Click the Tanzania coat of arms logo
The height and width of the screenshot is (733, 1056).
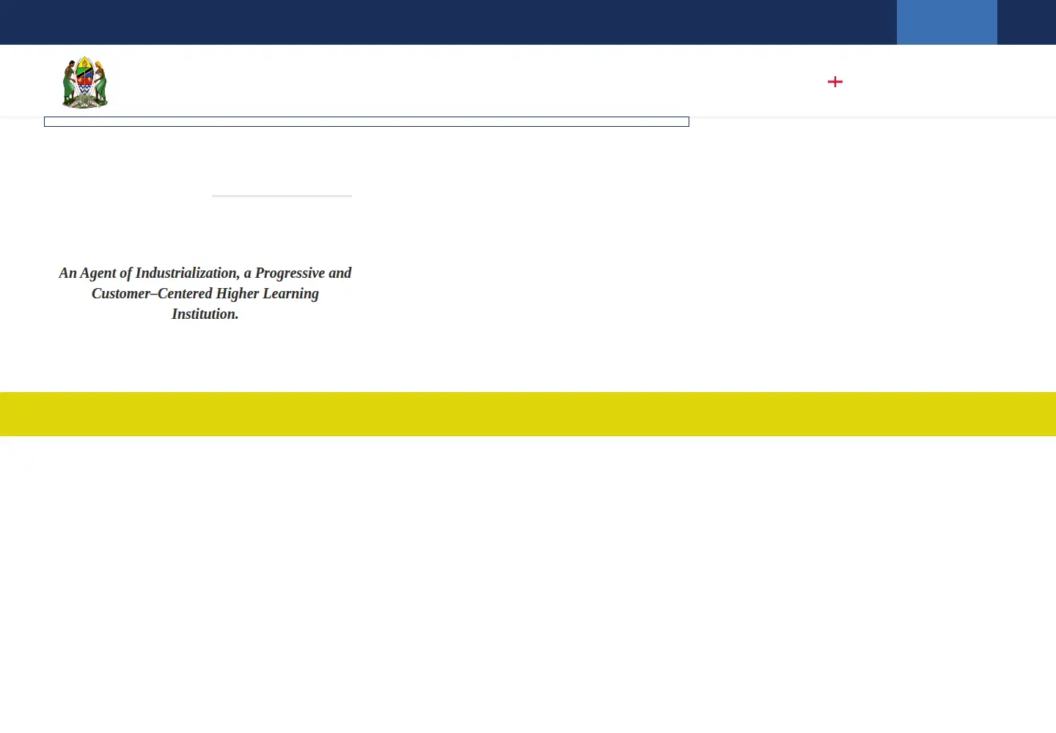click(x=85, y=82)
